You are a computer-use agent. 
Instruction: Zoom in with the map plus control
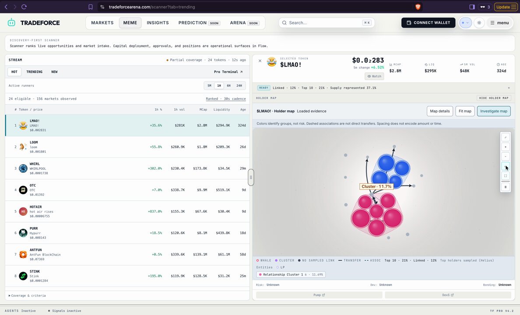(506, 147)
